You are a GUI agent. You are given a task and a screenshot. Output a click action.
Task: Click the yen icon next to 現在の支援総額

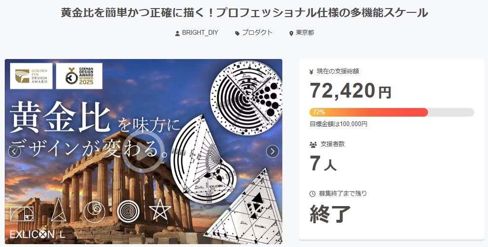pyautogui.click(x=311, y=71)
